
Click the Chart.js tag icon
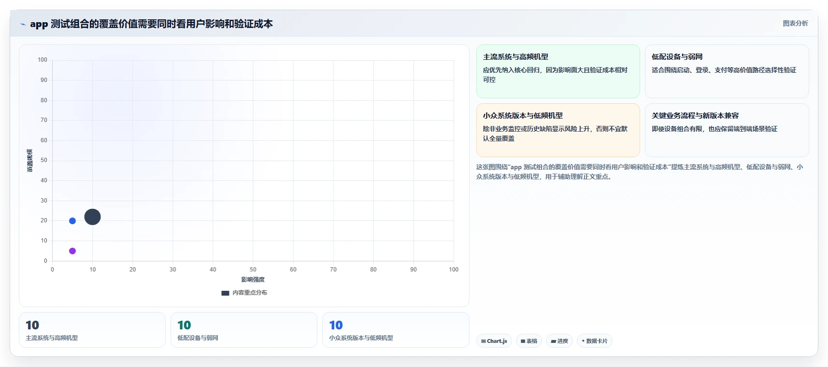pos(484,341)
